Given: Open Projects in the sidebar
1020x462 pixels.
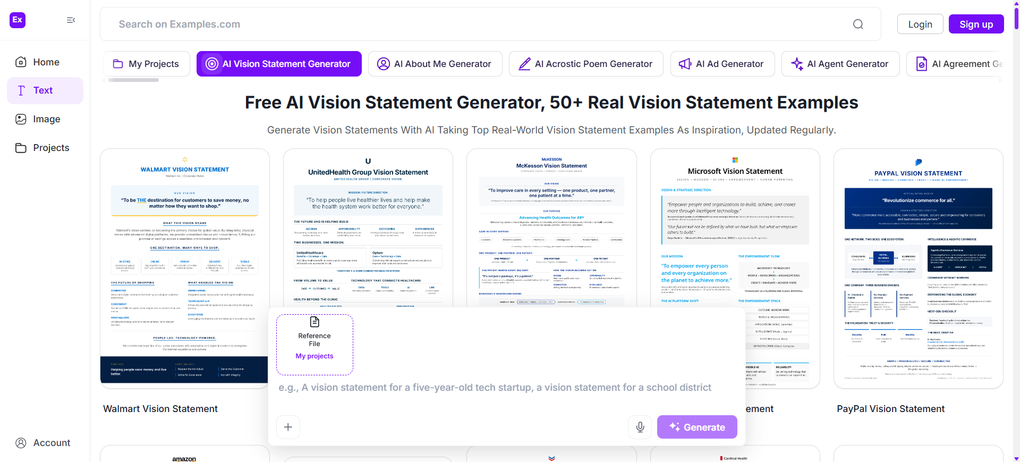Looking at the screenshot, I should click(45, 148).
